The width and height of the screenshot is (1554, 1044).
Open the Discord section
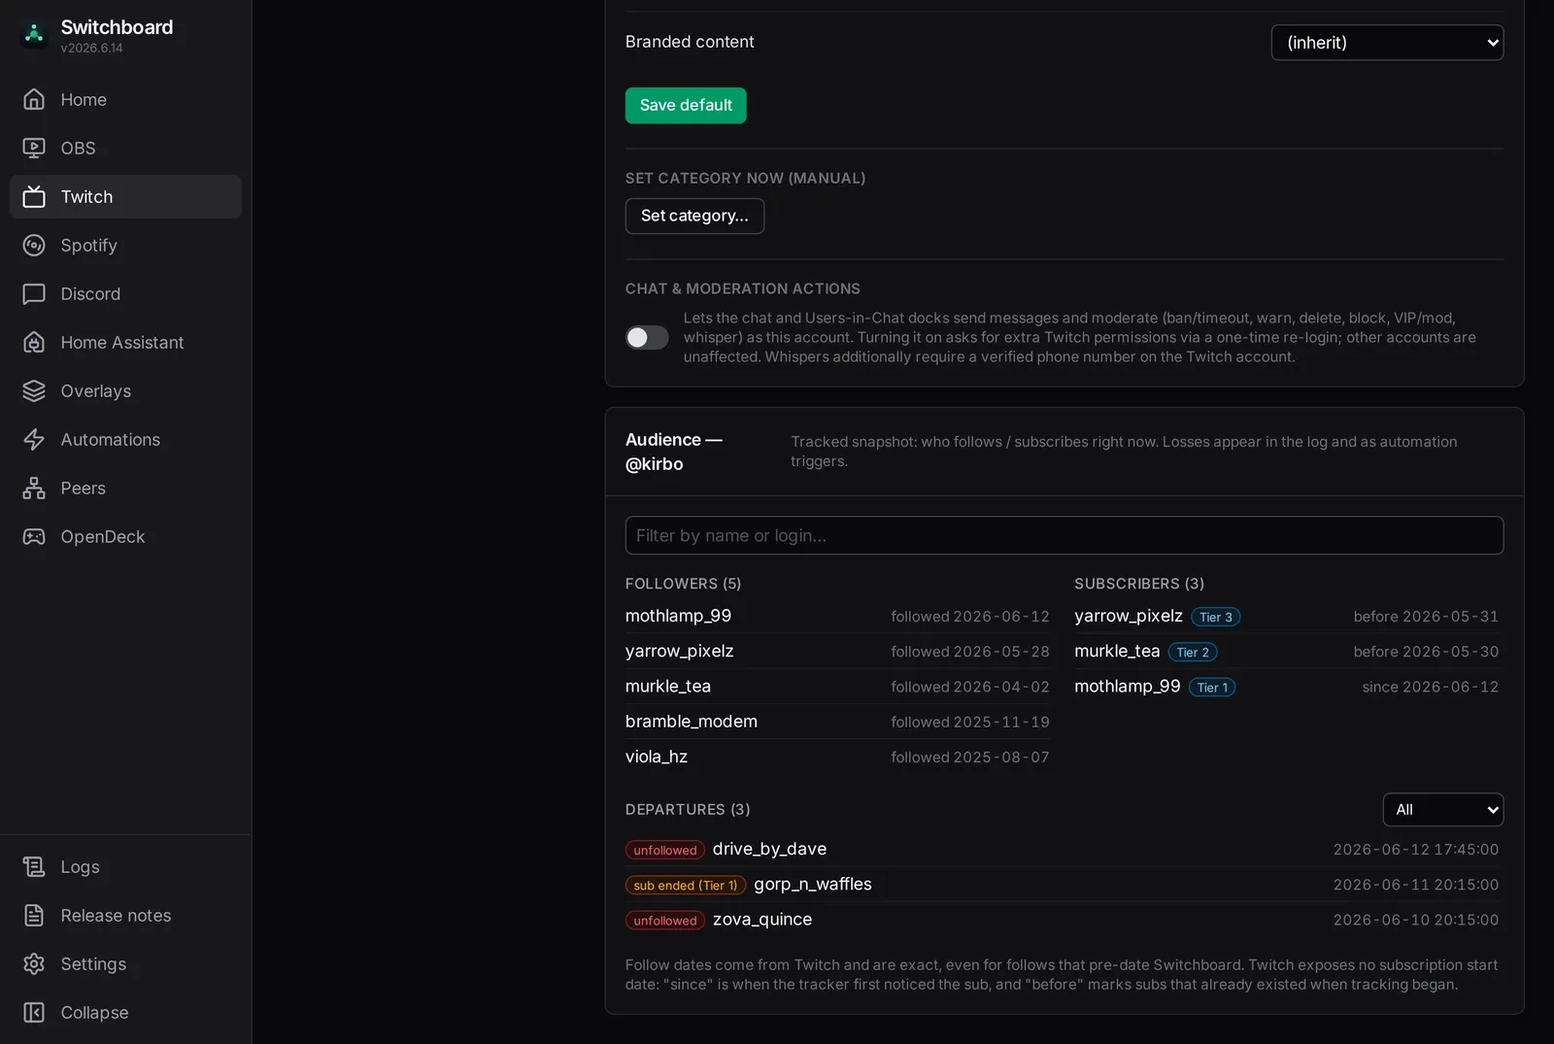click(125, 293)
